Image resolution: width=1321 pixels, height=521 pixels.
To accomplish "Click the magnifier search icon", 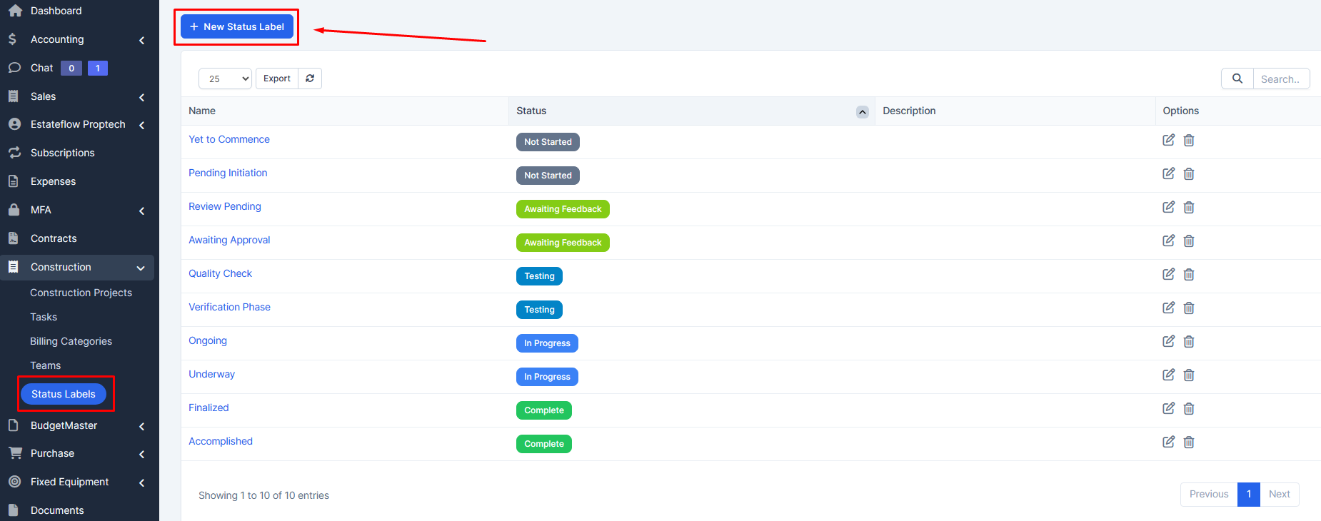I will 1237,79.
